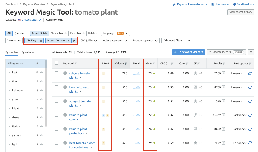Refresh metrics for bonnie tomato plants row
258x152 pixels.
tap(250, 87)
